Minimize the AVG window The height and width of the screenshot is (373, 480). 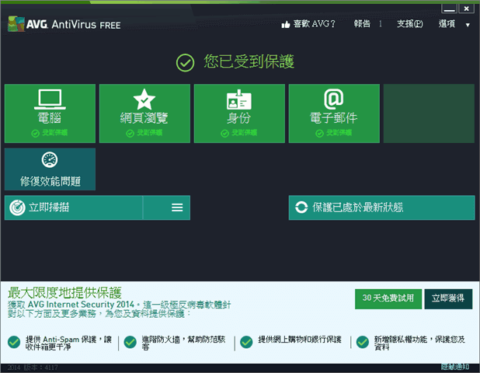(449, 9)
